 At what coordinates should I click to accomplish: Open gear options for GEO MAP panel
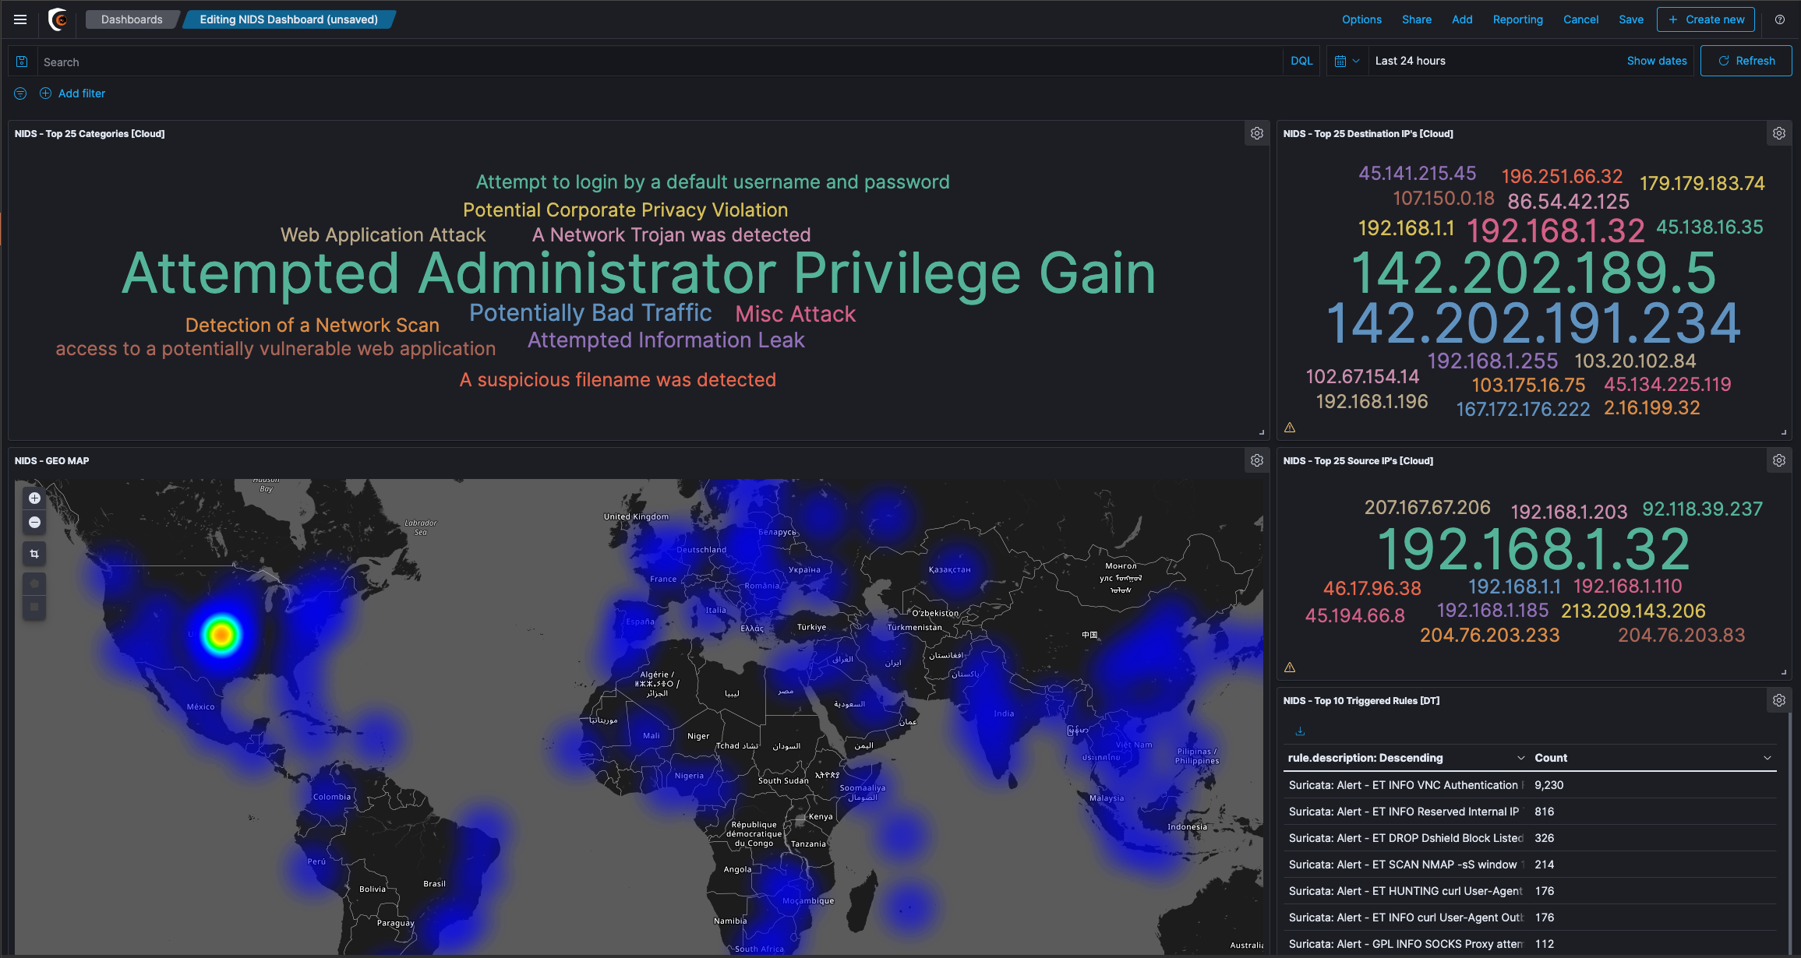1257,461
